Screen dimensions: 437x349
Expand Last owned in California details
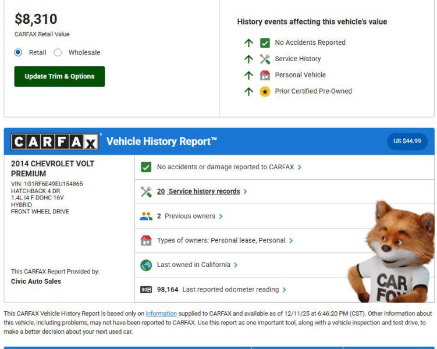[x=236, y=265]
